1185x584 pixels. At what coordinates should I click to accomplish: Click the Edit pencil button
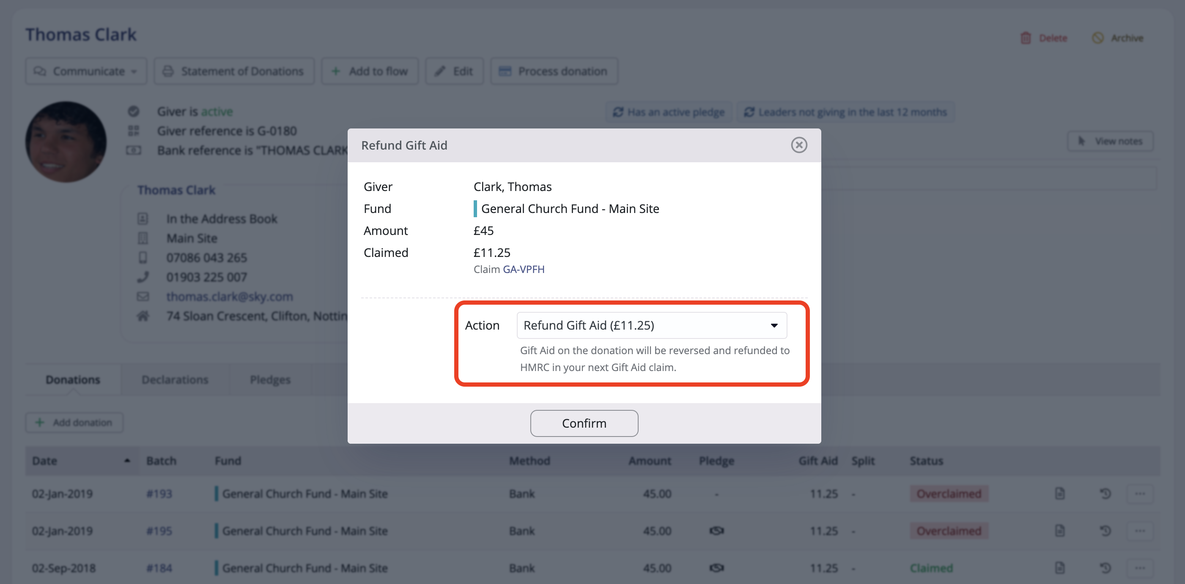(454, 71)
